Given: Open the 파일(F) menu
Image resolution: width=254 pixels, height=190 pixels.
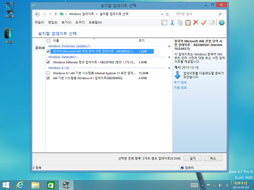Looking at the screenshot, I should [39, 23].
